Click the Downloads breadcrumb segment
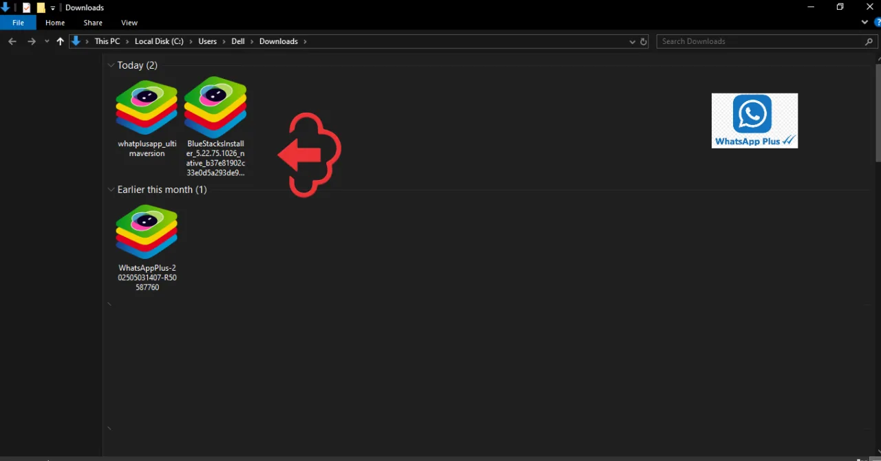 [x=279, y=41]
